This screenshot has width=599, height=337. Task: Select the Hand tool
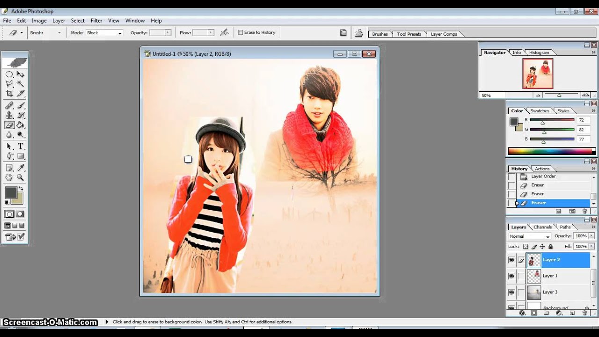click(x=9, y=177)
